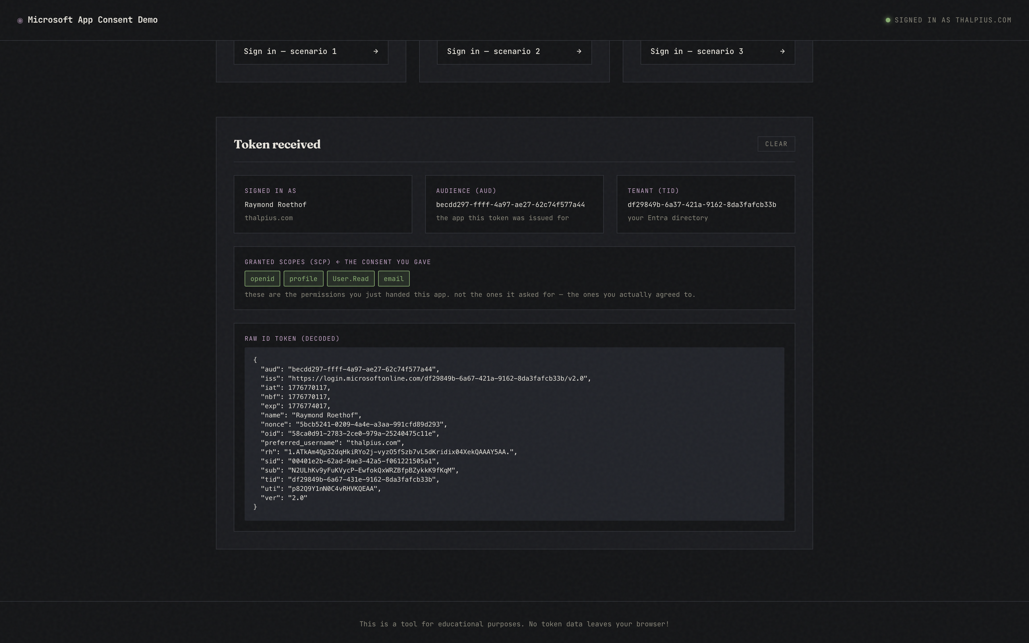This screenshot has width=1029, height=643.
Task: Click arrow icon on scenario 1 button
Action: point(376,51)
